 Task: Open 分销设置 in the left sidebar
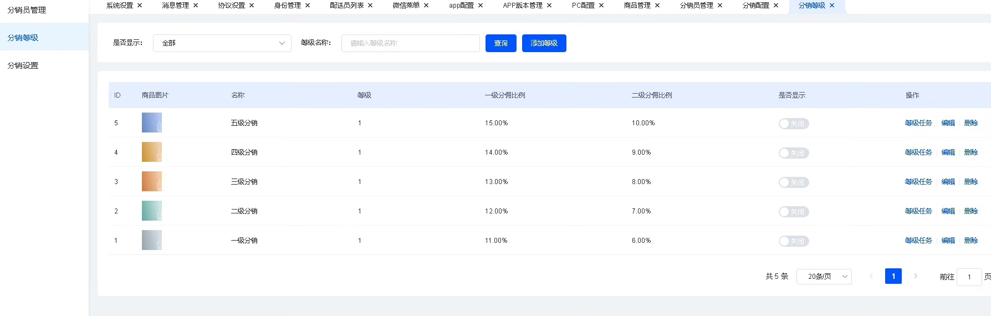coord(23,65)
